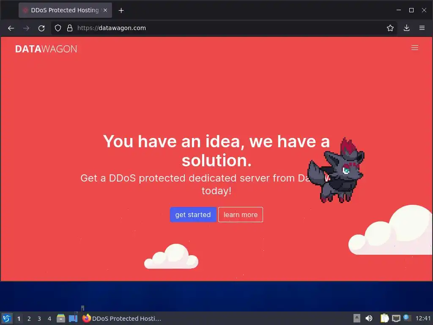Close the Firefox window
Viewport: 433px width, 325px height.
[x=424, y=10]
